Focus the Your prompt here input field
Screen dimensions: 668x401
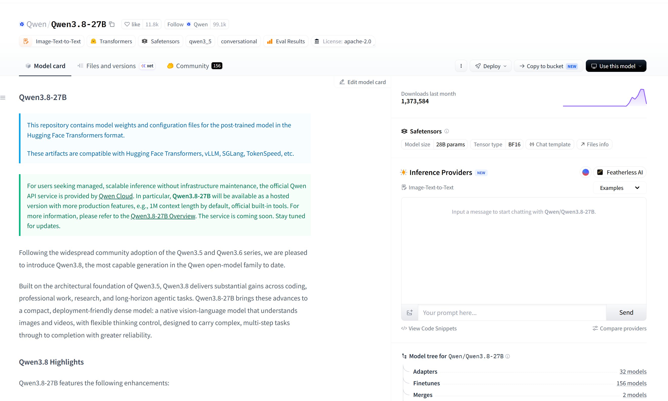pyautogui.click(x=512, y=313)
